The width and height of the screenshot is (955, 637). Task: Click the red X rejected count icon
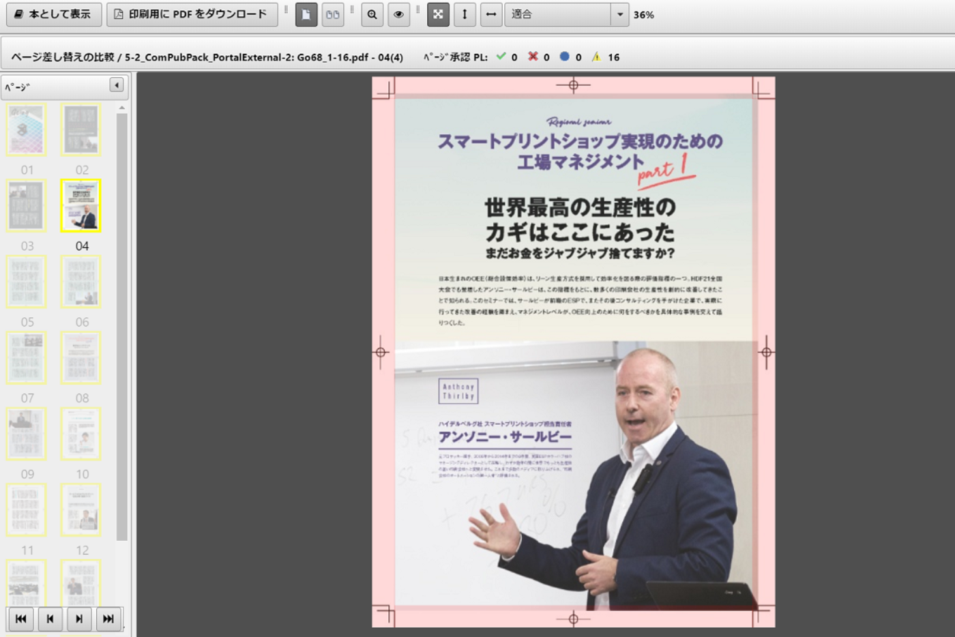pyautogui.click(x=533, y=57)
